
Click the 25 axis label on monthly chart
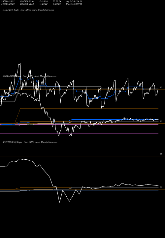click(x=161, y=154)
